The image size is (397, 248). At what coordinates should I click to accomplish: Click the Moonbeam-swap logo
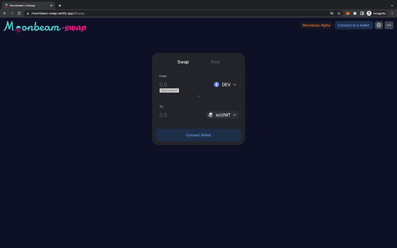coord(45,27)
